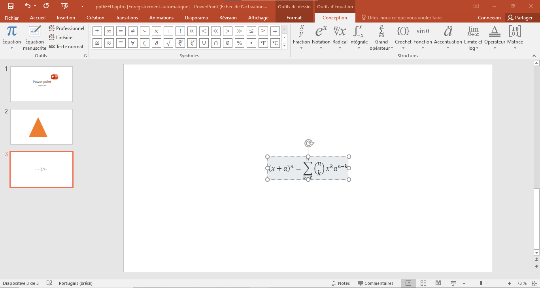Viewport: 540px width, 288px height.
Task: Insert the not-equal symbol
Action: tap(133, 31)
